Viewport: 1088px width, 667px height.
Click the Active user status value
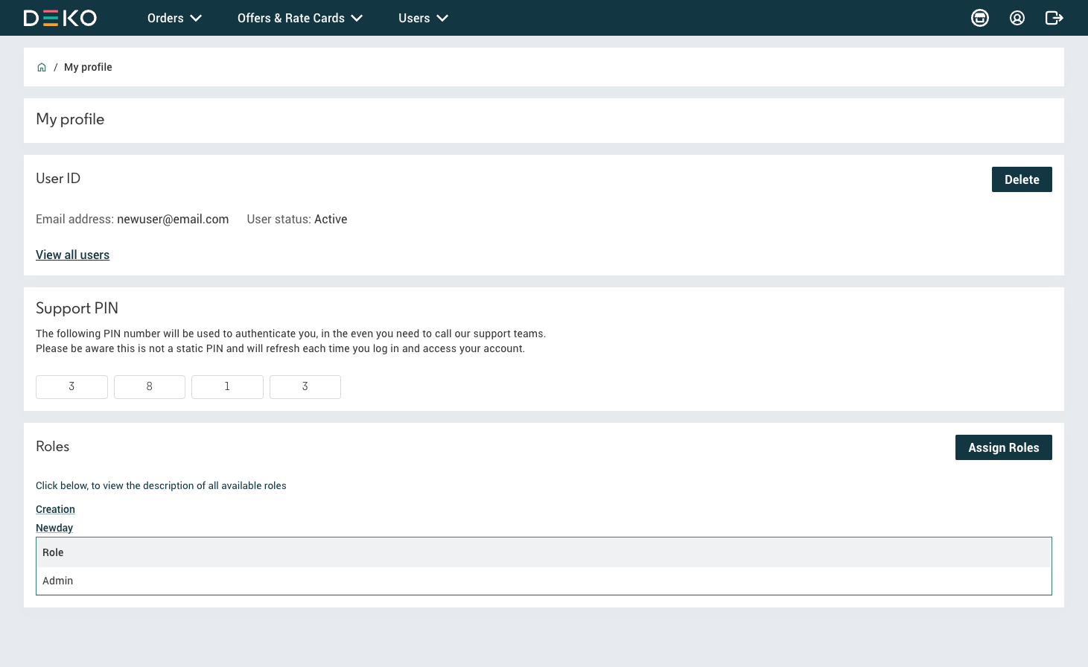[x=331, y=219]
